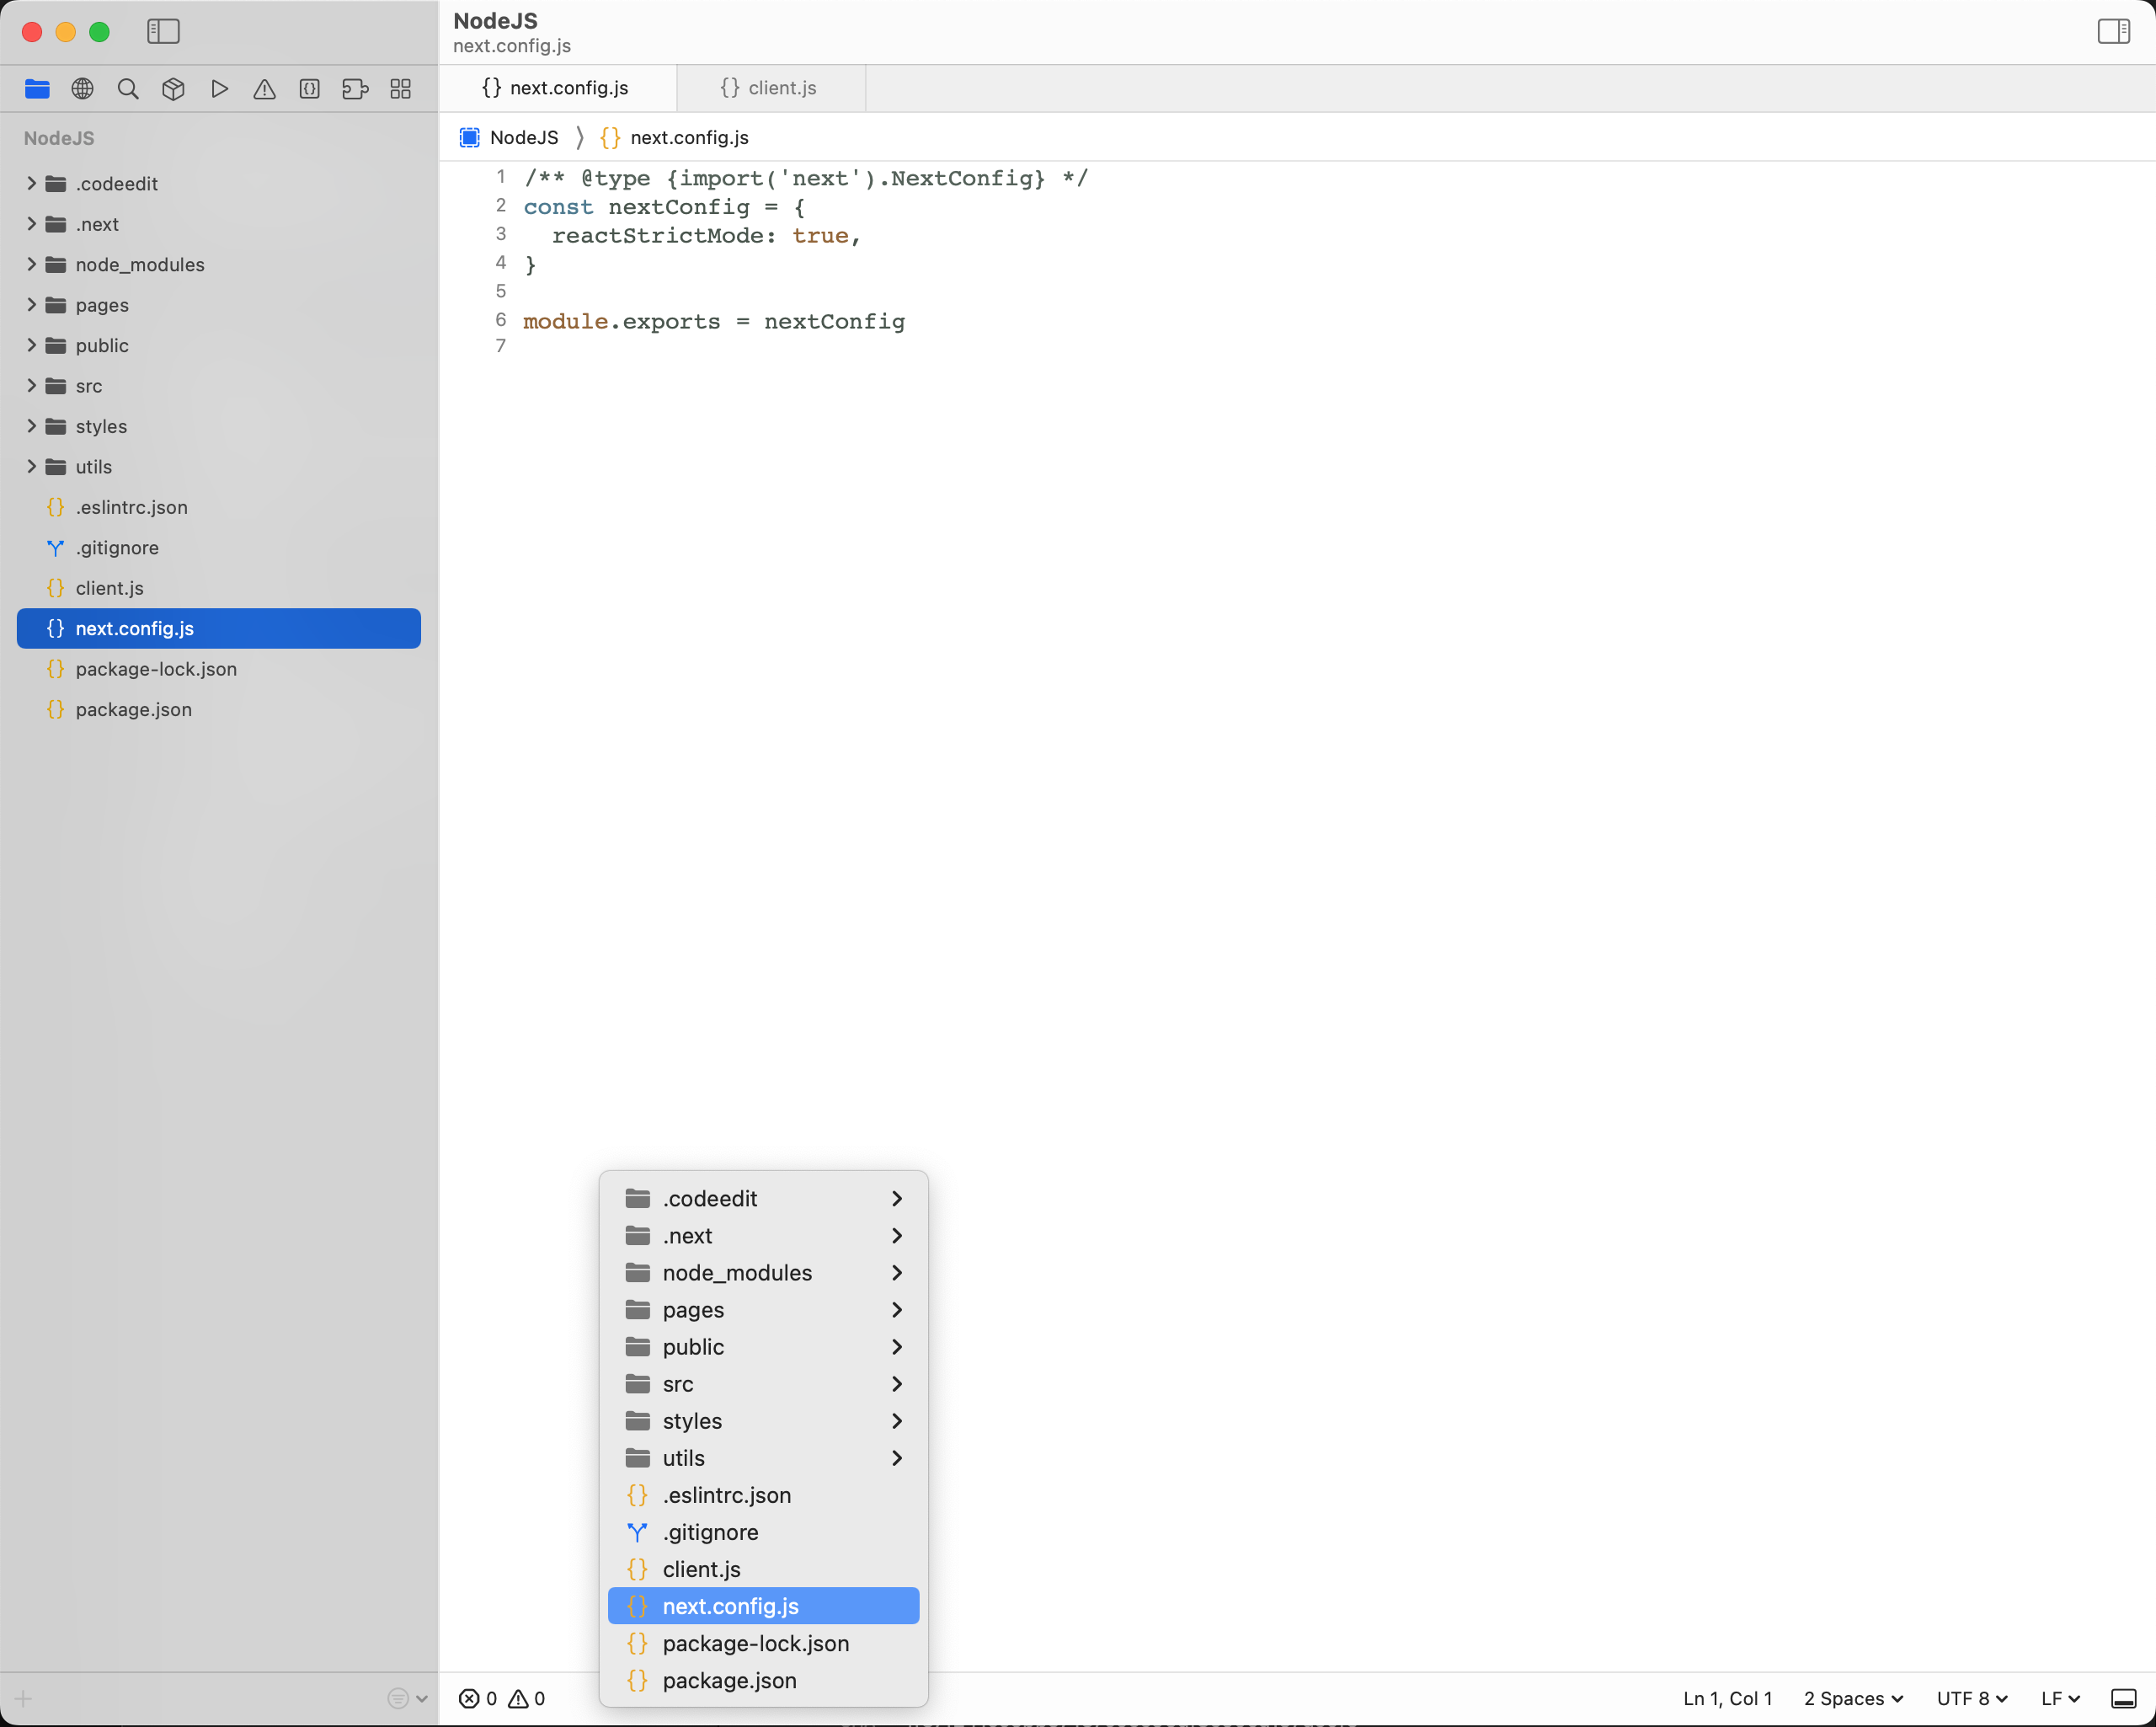Open the LF line-ending dropdown
Image resolution: width=2156 pixels, height=1727 pixels.
tap(2060, 1698)
